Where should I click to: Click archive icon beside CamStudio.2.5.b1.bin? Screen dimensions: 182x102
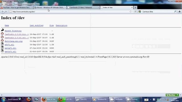(x=2, y=33)
